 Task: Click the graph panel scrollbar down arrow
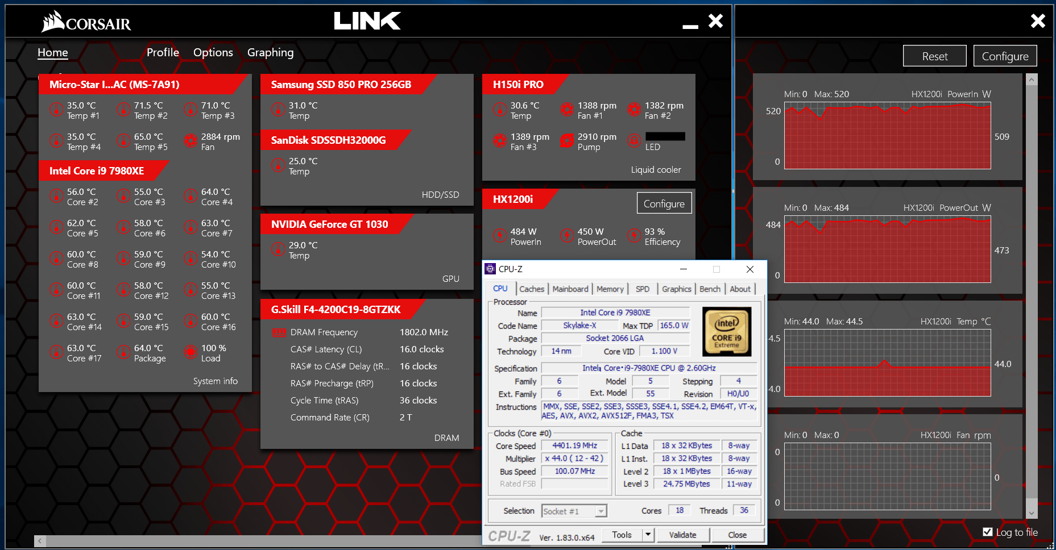[1032, 512]
